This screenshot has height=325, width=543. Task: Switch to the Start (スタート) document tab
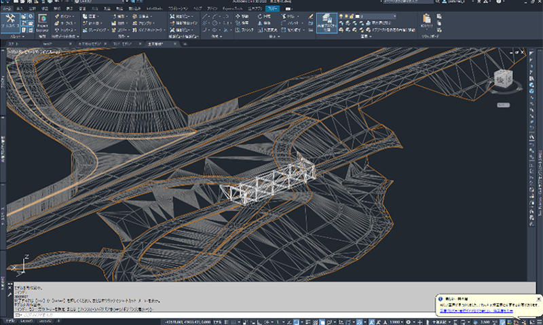[14, 44]
